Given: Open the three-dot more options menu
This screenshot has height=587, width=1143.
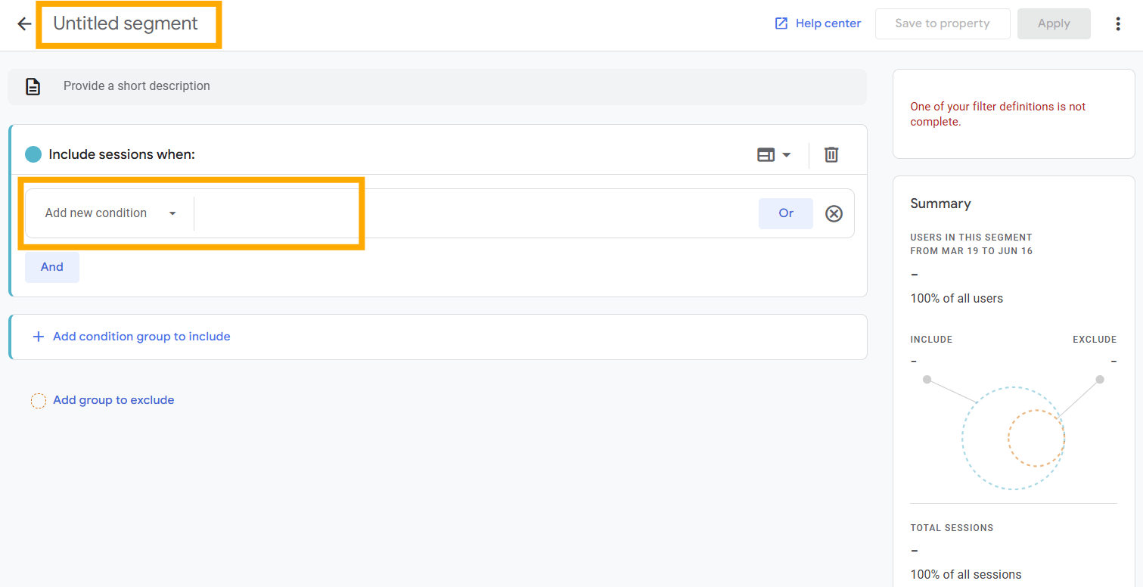Looking at the screenshot, I should pos(1118,24).
